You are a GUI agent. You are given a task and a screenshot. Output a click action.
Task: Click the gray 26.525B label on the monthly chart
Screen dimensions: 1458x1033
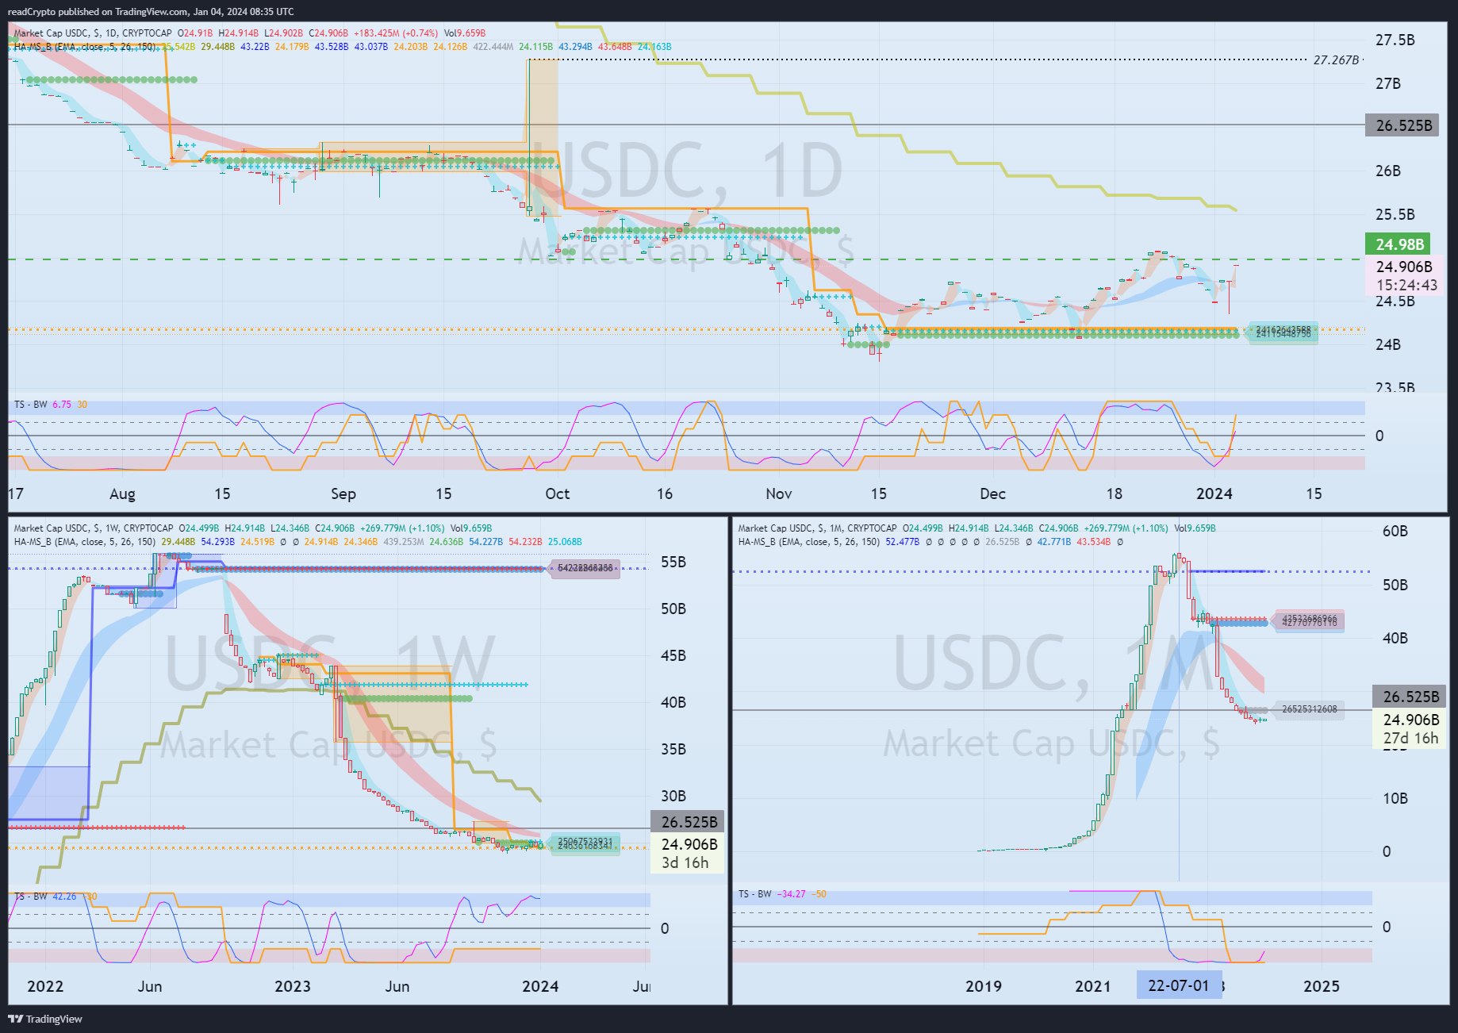(x=1410, y=697)
